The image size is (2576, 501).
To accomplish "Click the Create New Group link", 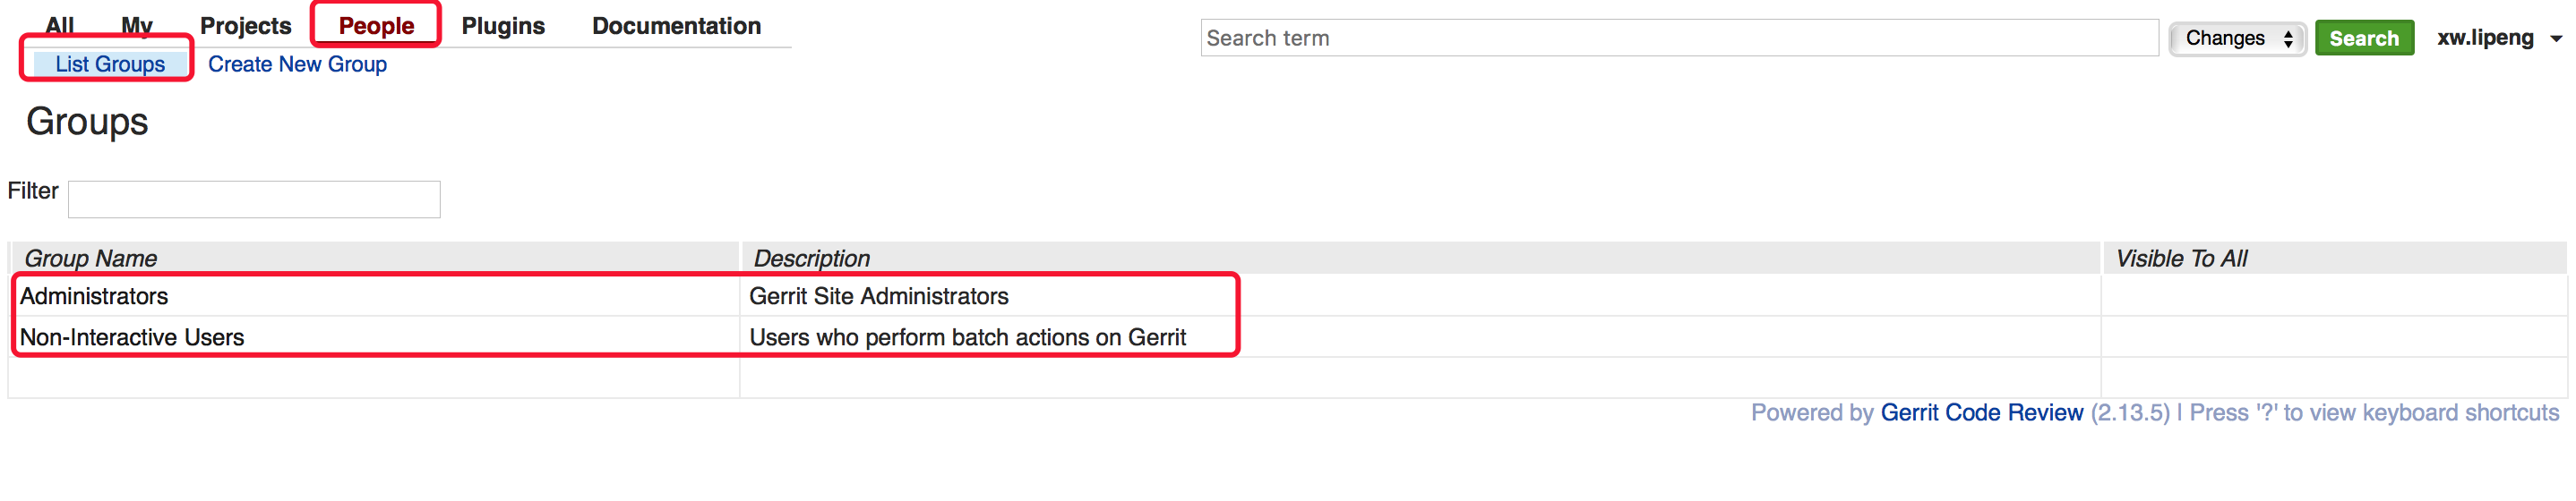I will tap(297, 64).
